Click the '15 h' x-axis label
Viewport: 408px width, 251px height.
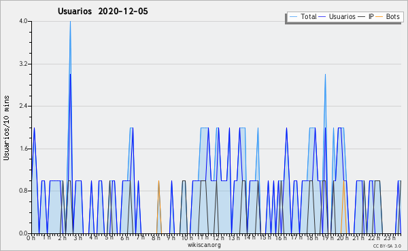click(265, 237)
